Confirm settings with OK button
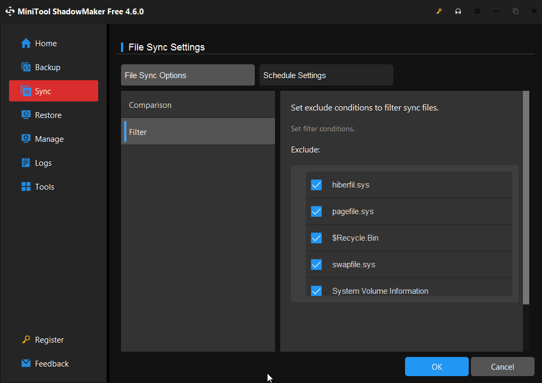Screen dimensions: 542x383 point(436,367)
